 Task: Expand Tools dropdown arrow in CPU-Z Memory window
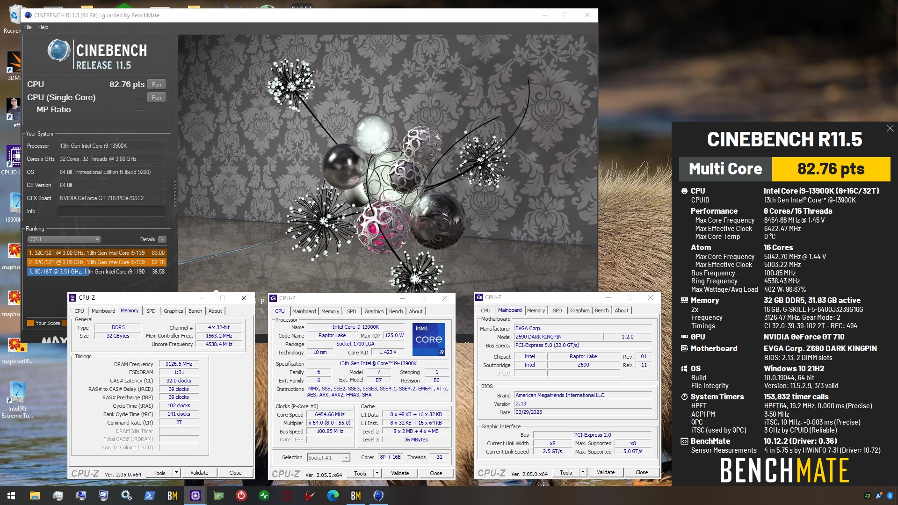pos(176,473)
